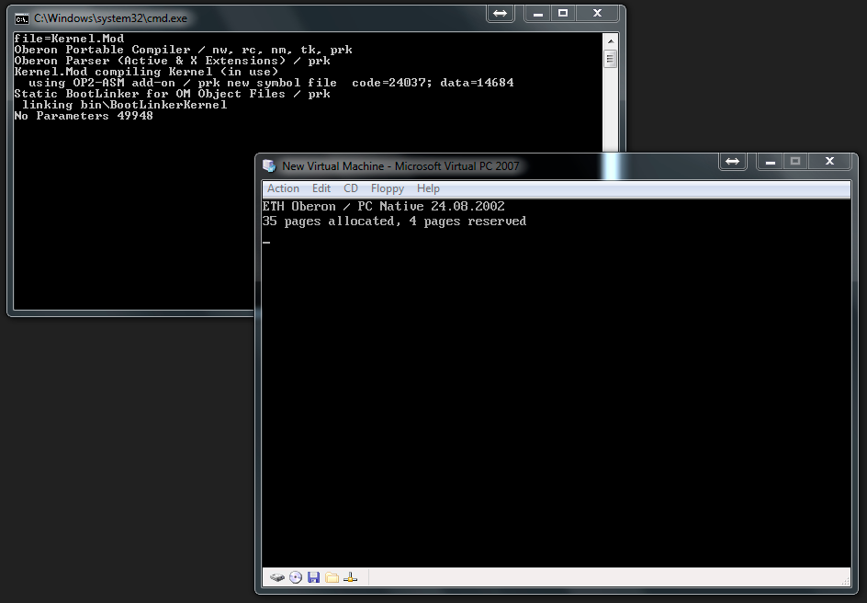The height and width of the screenshot is (603, 867).
Task: Click the resize grip at Virtual PC's bottom-right corner
Action: [x=845, y=580]
